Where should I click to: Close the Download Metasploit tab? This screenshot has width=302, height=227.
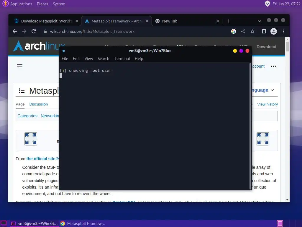pyautogui.click(x=77, y=21)
